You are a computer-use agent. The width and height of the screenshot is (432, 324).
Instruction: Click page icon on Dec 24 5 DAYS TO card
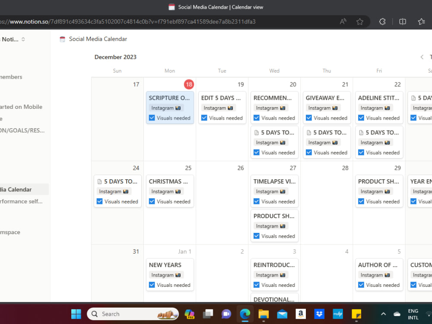tap(99, 181)
